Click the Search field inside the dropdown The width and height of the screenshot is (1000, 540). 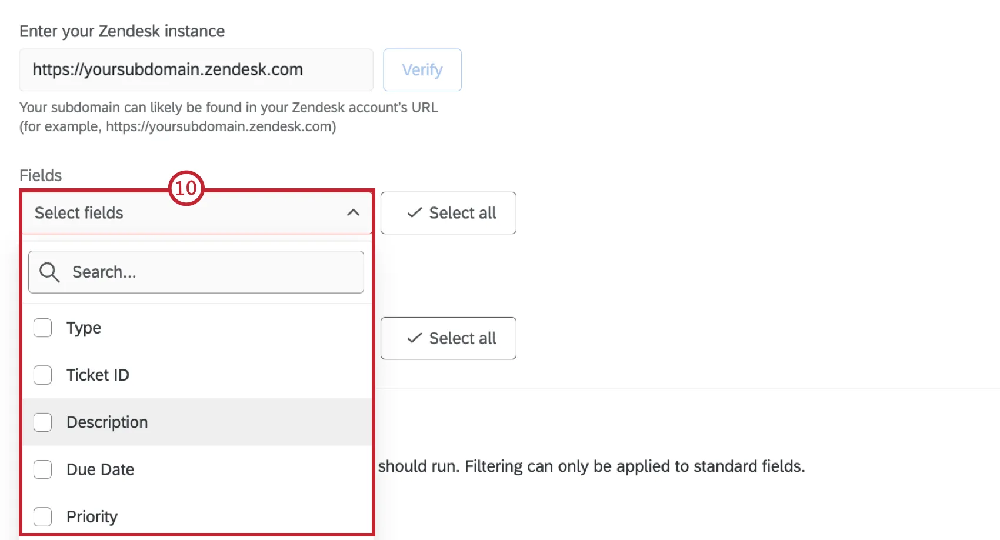click(196, 272)
